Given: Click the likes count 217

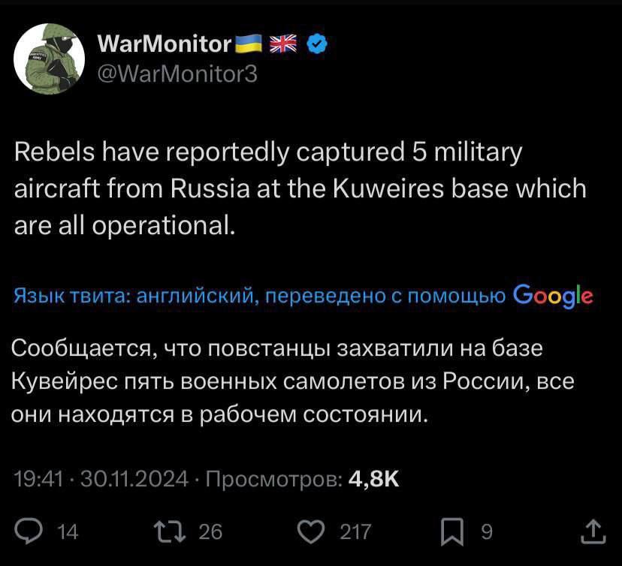Looking at the screenshot, I should click(355, 532).
